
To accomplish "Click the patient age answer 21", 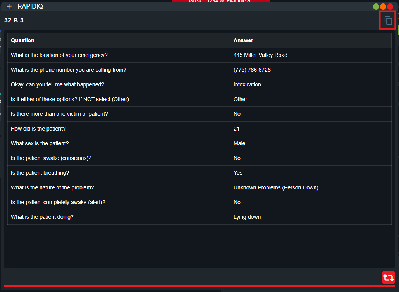I will click(237, 129).
